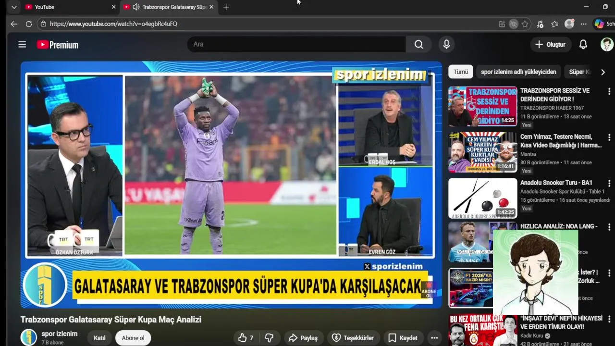Click the Katıl join button

(x=99, y=338)
